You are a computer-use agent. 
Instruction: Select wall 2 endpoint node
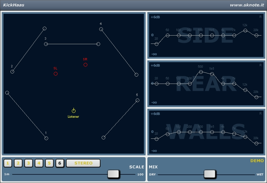[x=12, y=71]
